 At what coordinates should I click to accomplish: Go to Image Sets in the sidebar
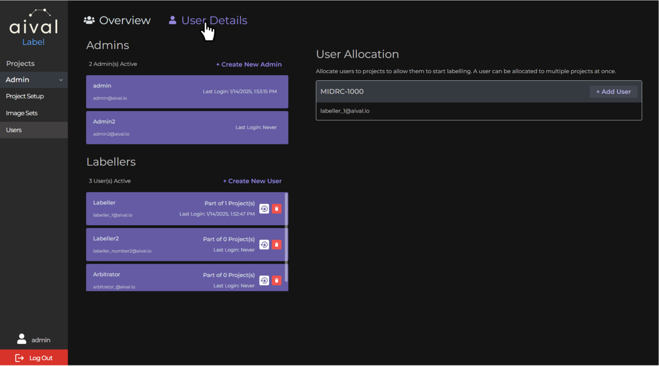click(22, 113)
